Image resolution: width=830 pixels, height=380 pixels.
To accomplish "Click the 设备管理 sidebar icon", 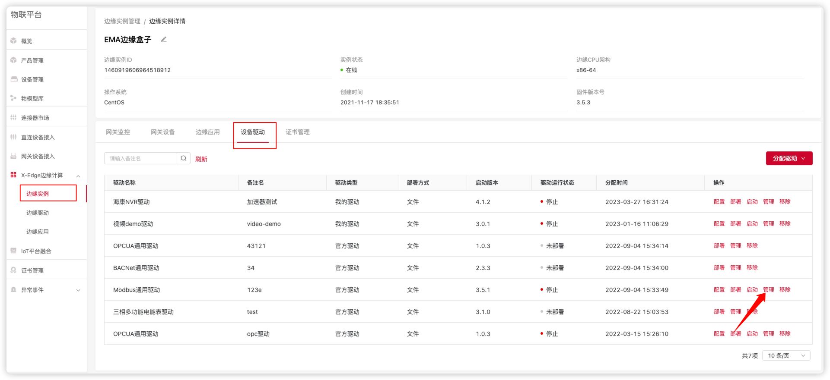I will 13,79.
